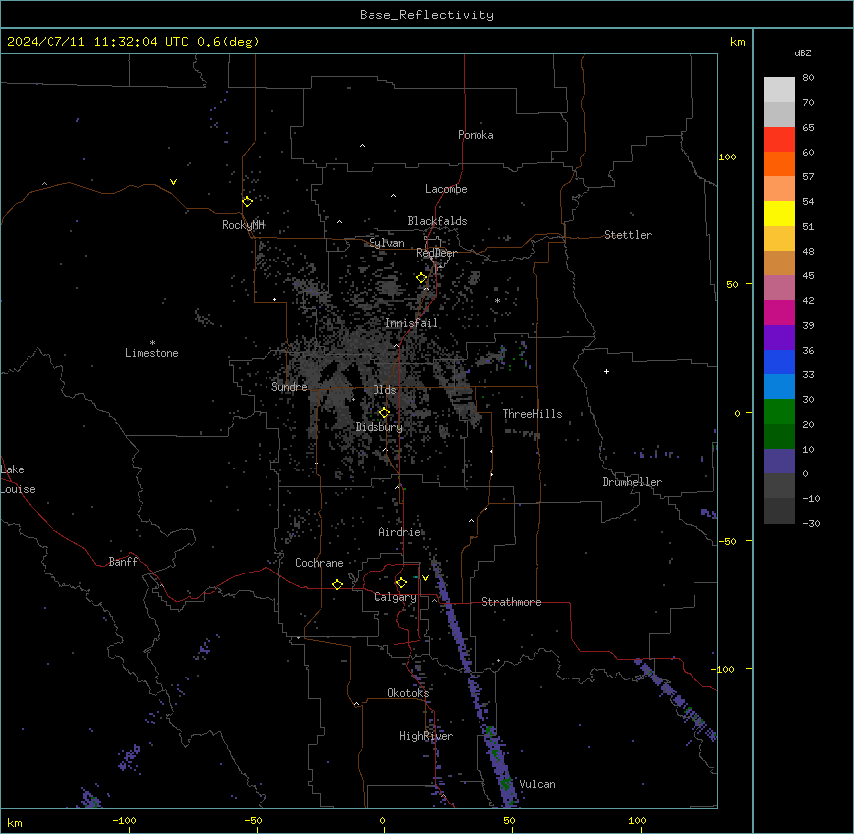Click the asterisk marker above Limestone
The height and width of the screenshot is (834, 854).
tap(152, 343)
